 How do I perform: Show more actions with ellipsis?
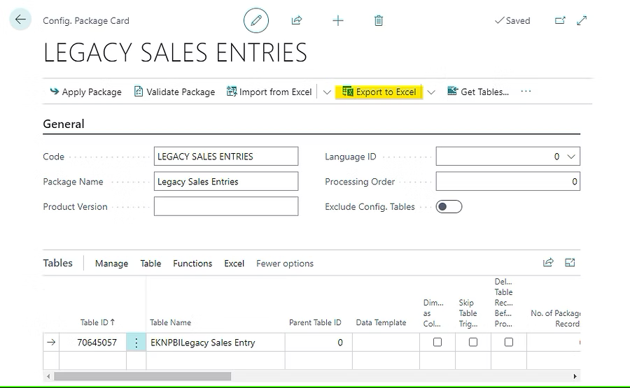tap(526, 92)
